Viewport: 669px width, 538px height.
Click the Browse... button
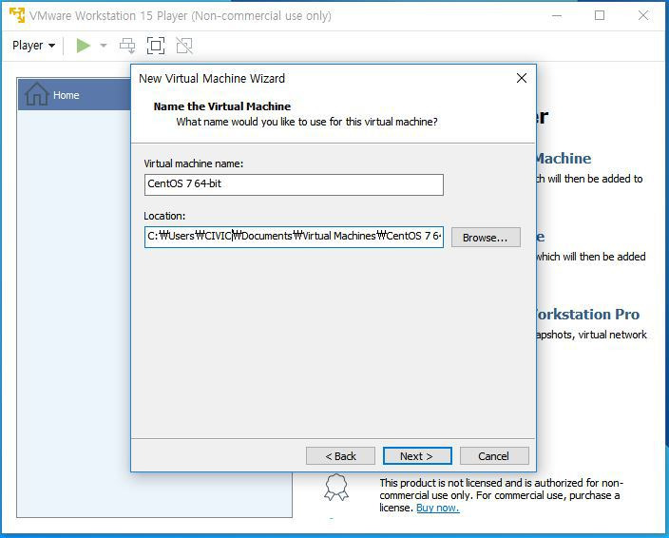[486, 238]
